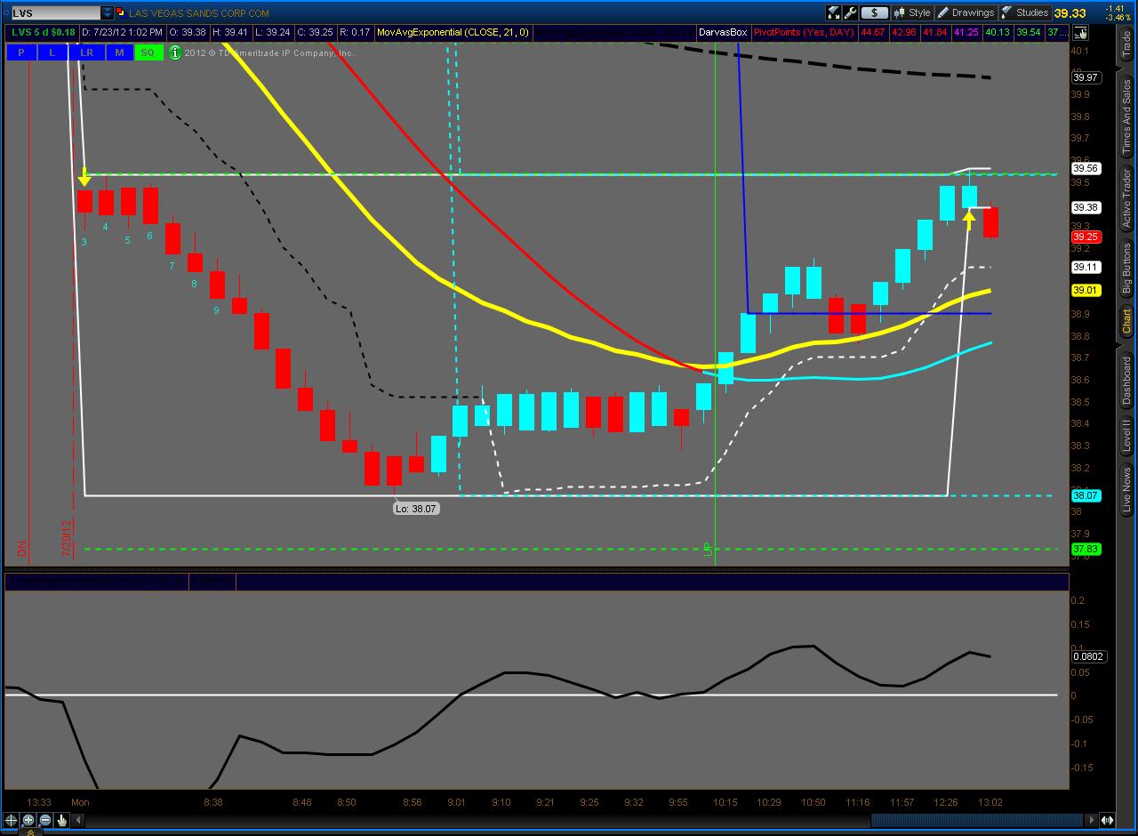Image resolution: width=1138 pixels, height=836 pixels.
Task: Click the green info icon
Action: [175, 52]
